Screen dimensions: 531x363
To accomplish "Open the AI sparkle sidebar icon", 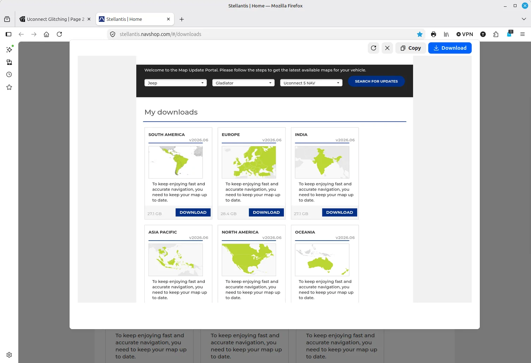I will (x=9, y=49).
